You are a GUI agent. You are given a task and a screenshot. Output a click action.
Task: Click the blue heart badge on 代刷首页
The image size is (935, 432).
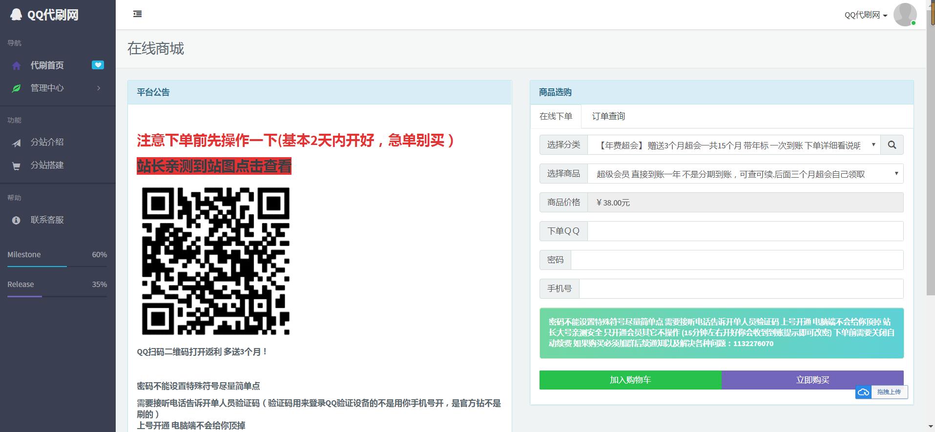pyautogui.click(x=98, y=65)
